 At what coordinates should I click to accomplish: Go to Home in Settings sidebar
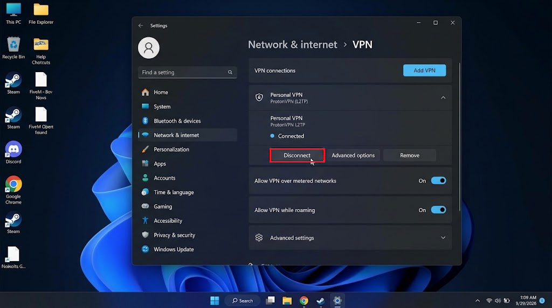pyautogui.click(x=188, y=92)
